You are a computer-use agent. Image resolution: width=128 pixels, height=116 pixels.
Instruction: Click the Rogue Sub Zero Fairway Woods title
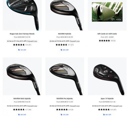[x=22, y=34]
